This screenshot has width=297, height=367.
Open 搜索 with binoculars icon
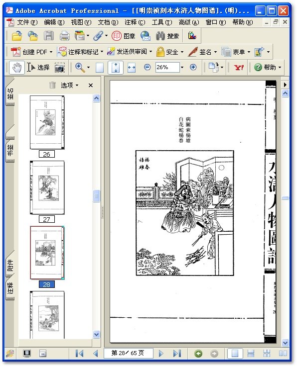click(x=167, y=36)
